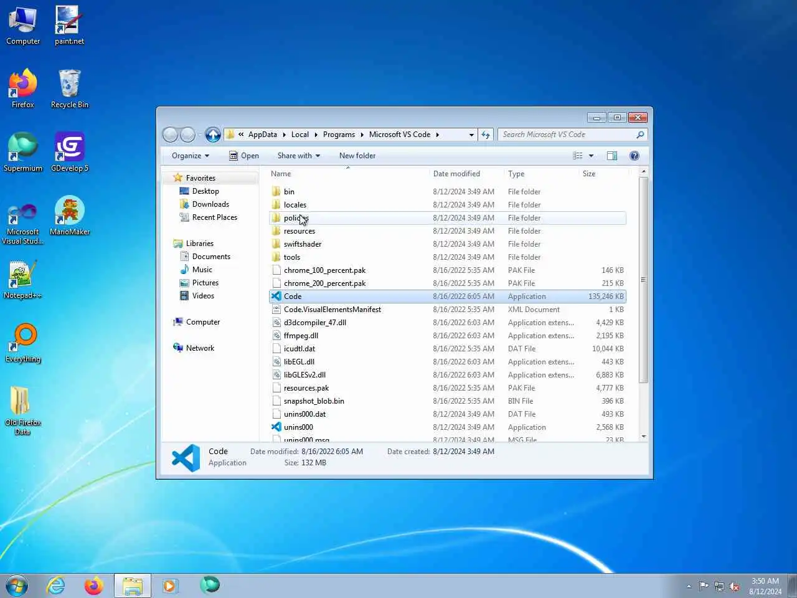Sort by the Size column header
This screenshot has height=598, width=797.
[x=603, y=174]
